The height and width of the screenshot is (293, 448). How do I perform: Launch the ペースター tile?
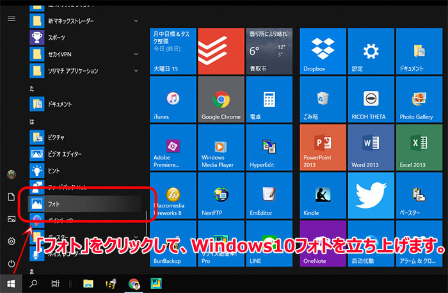[x=419, y=195]
